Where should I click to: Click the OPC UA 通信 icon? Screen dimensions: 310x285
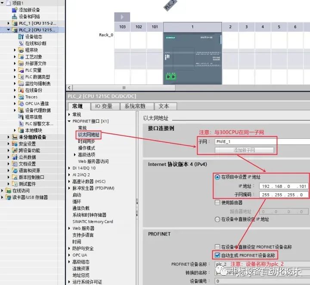pyautogui.click(x=21, y=104)
